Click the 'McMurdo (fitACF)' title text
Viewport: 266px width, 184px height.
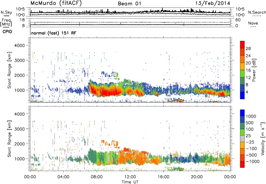pos(56,3)
